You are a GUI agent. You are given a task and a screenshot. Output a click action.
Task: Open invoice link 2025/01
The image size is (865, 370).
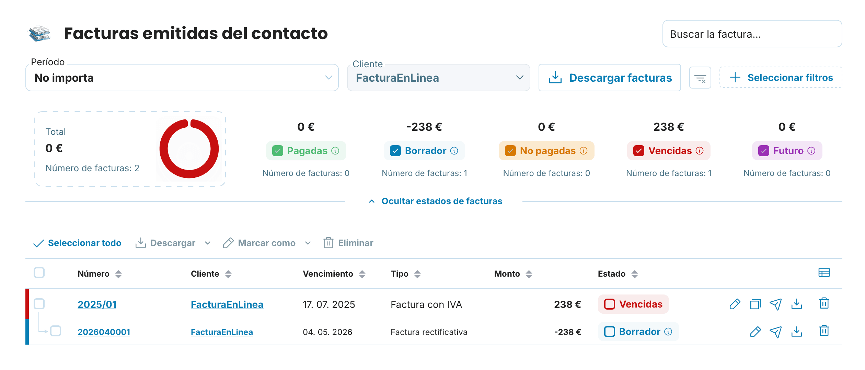[x=97, y=304]
